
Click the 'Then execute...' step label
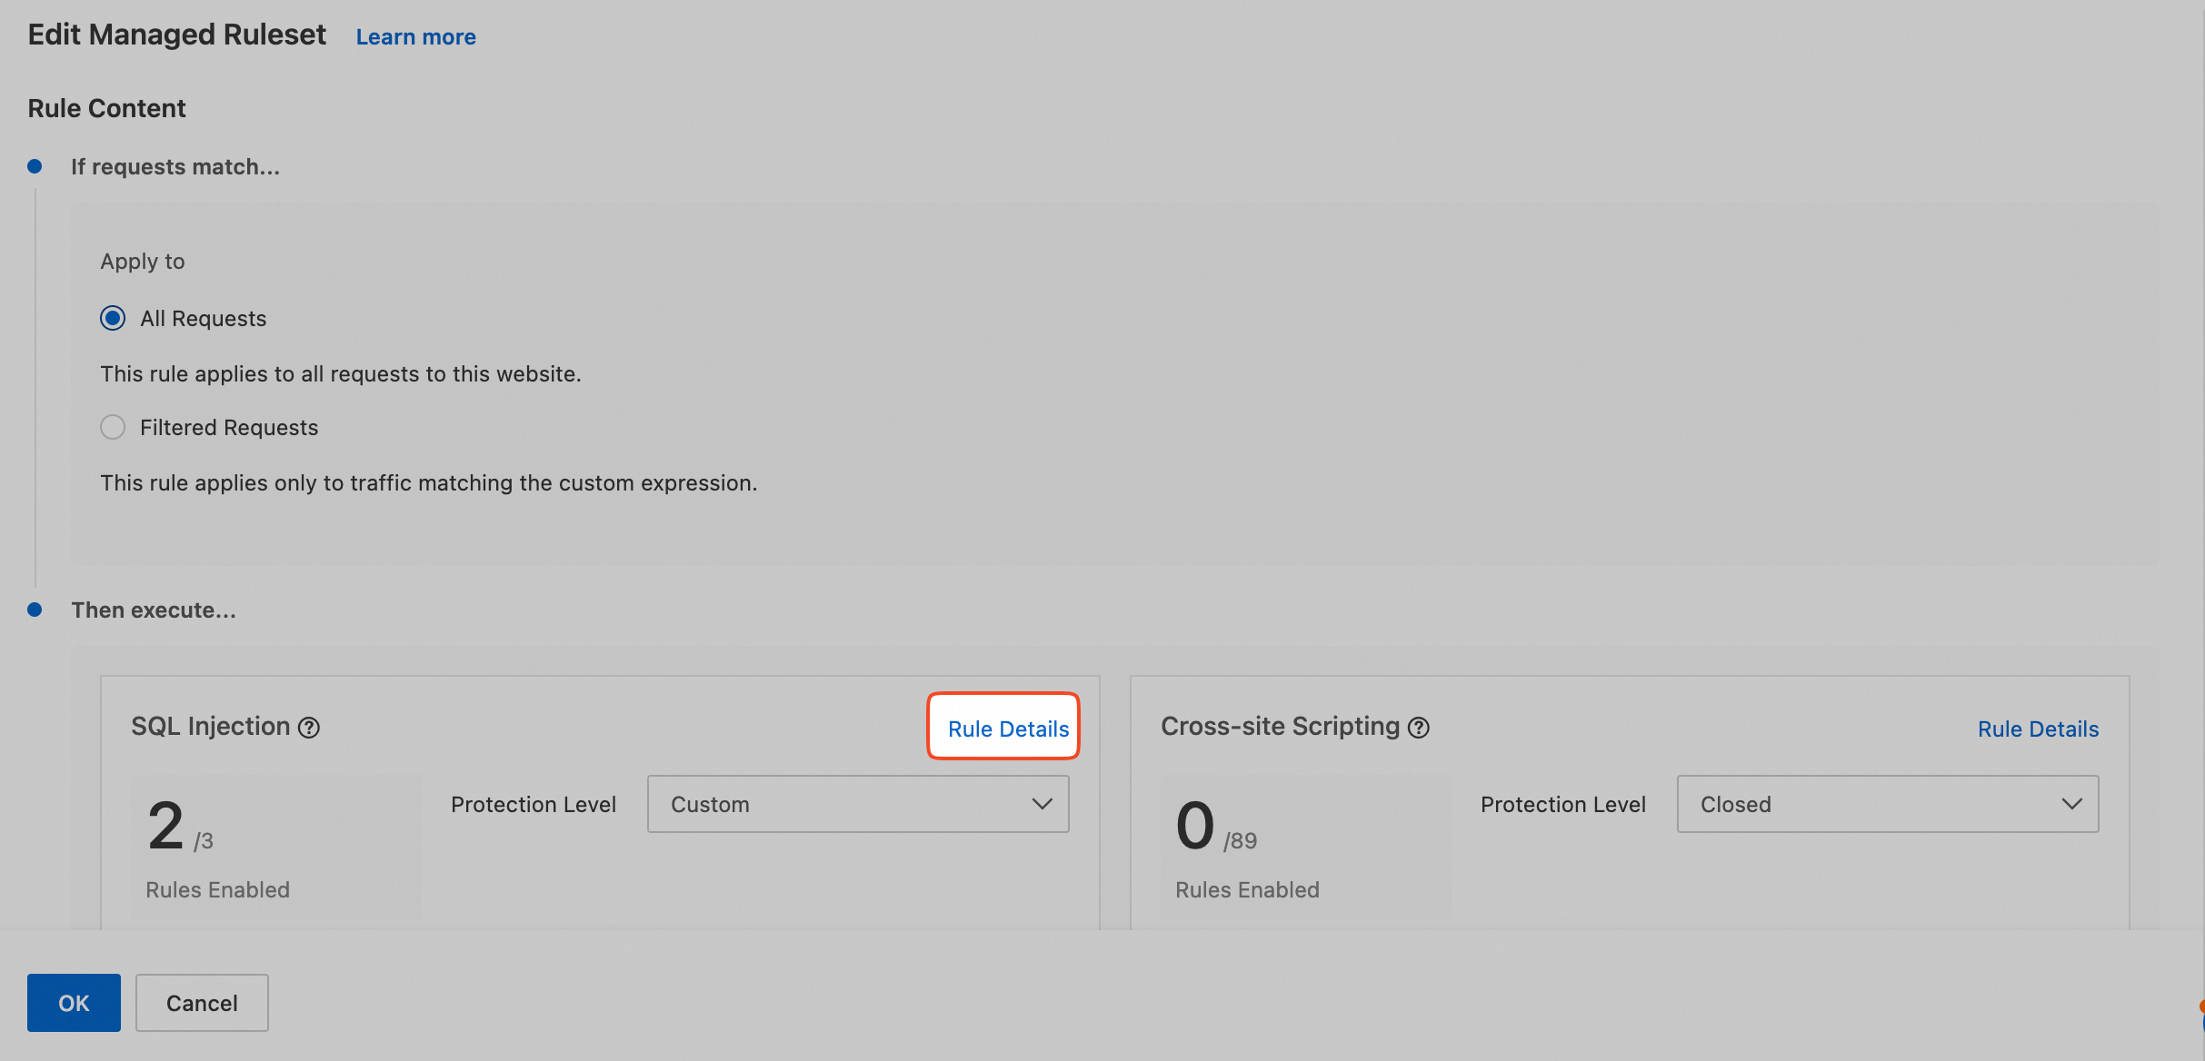(154, 610)
